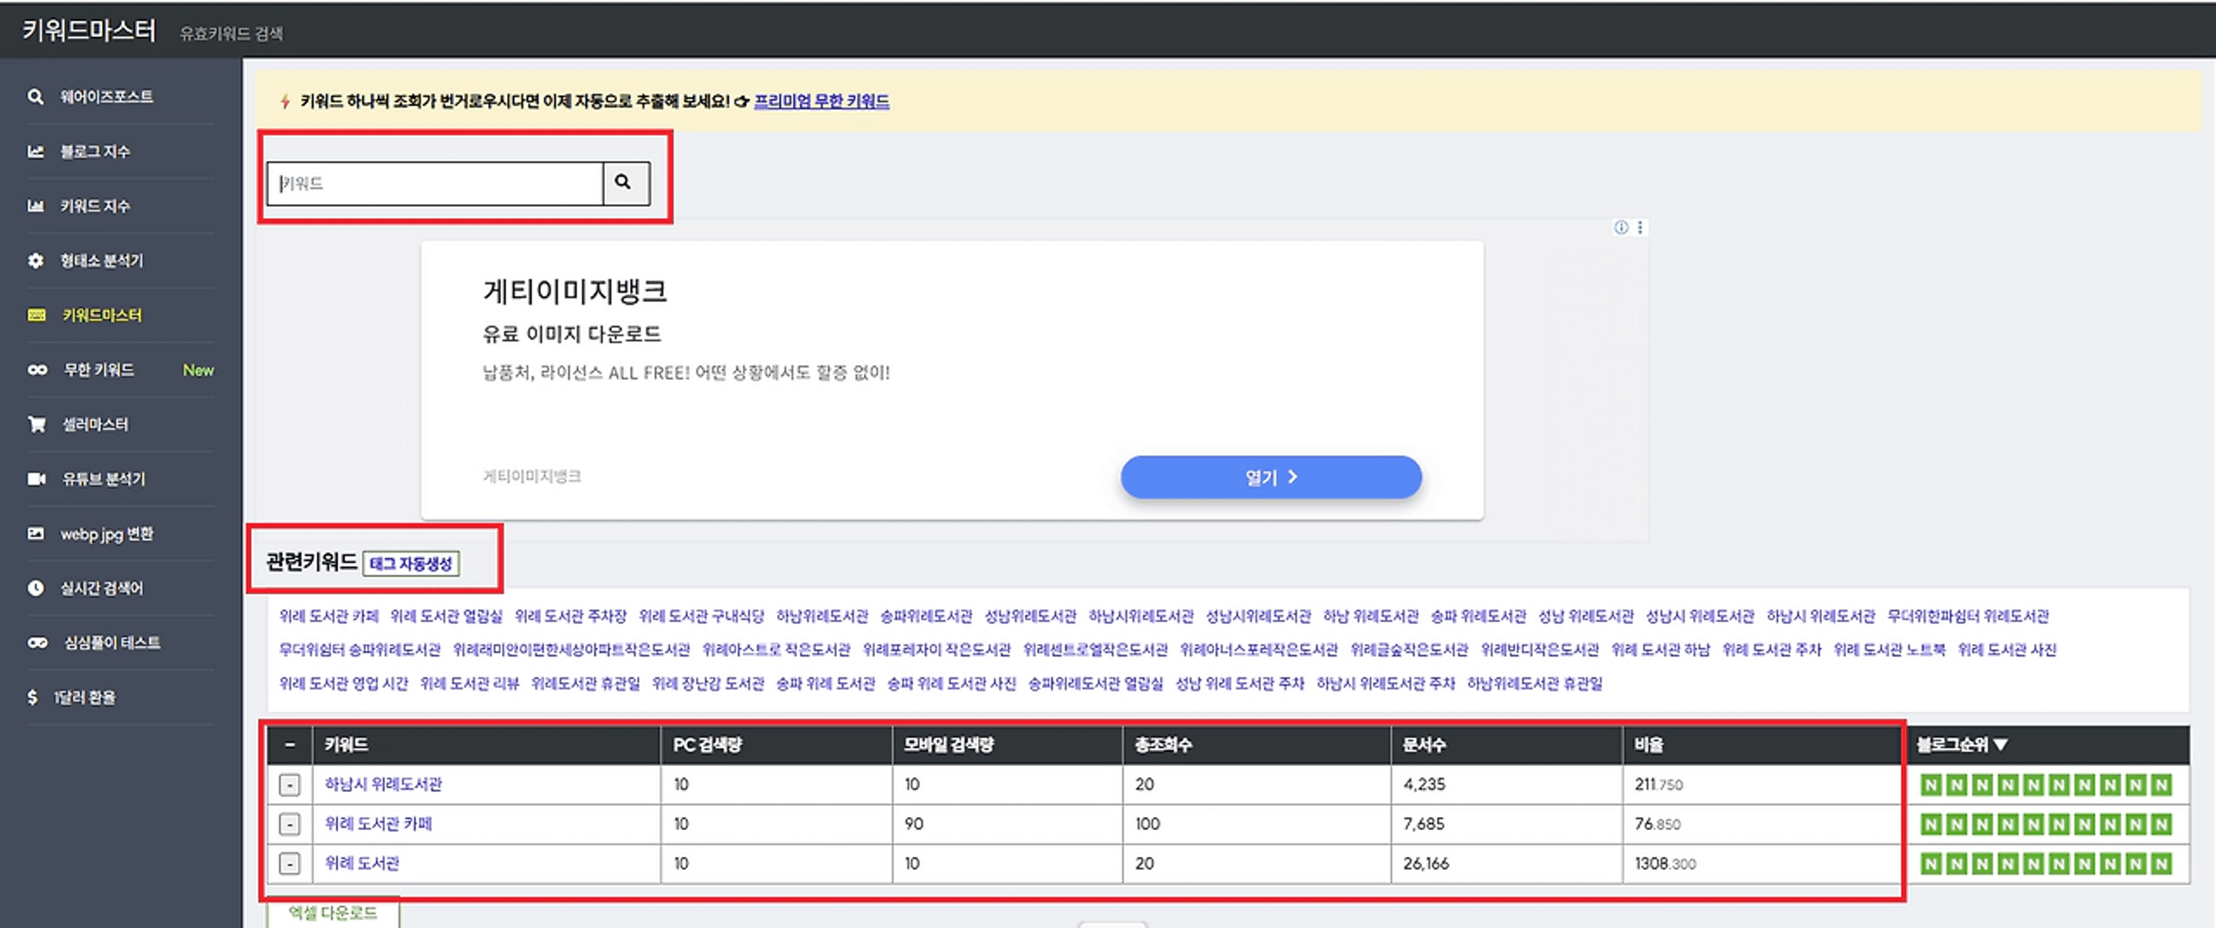Open the 프리미엄 무한 키워드 link

pyautogui.click(x=821, y=102)
